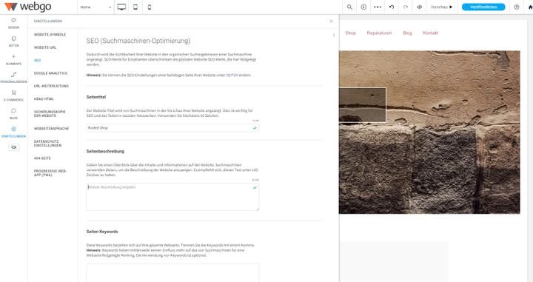Follow the SEITEN link in hint
This screenshot has width=533, height=282.
point(232,75)
